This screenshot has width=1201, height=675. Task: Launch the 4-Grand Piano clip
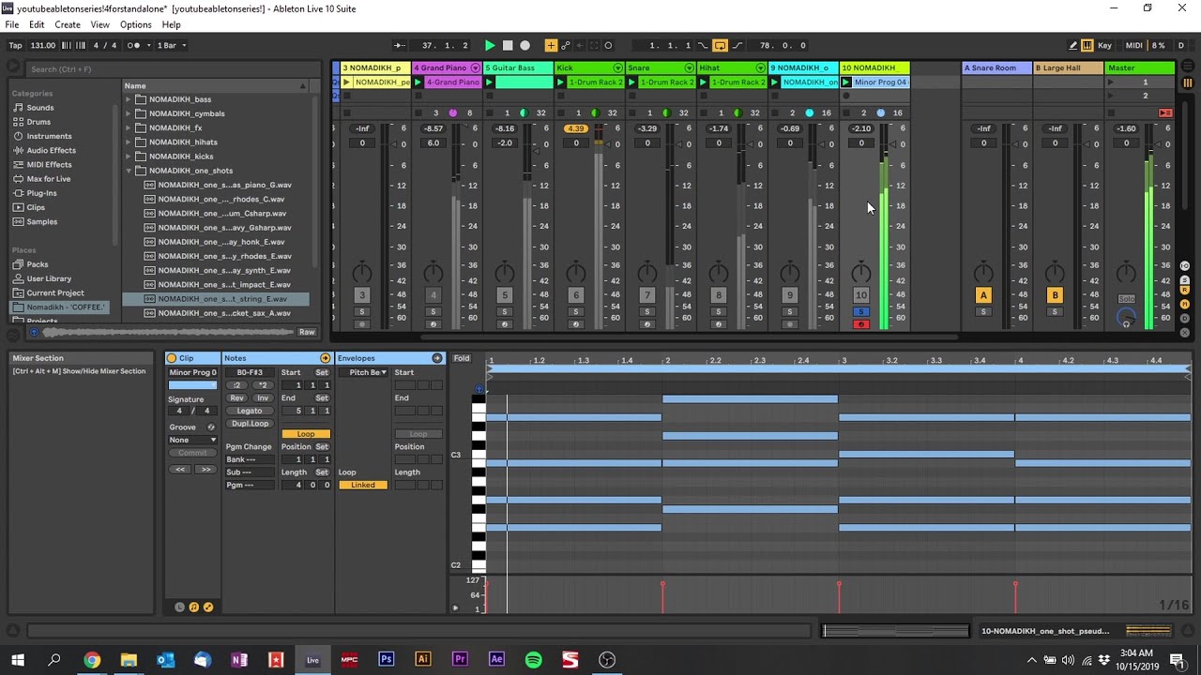[x=418, y=82]
